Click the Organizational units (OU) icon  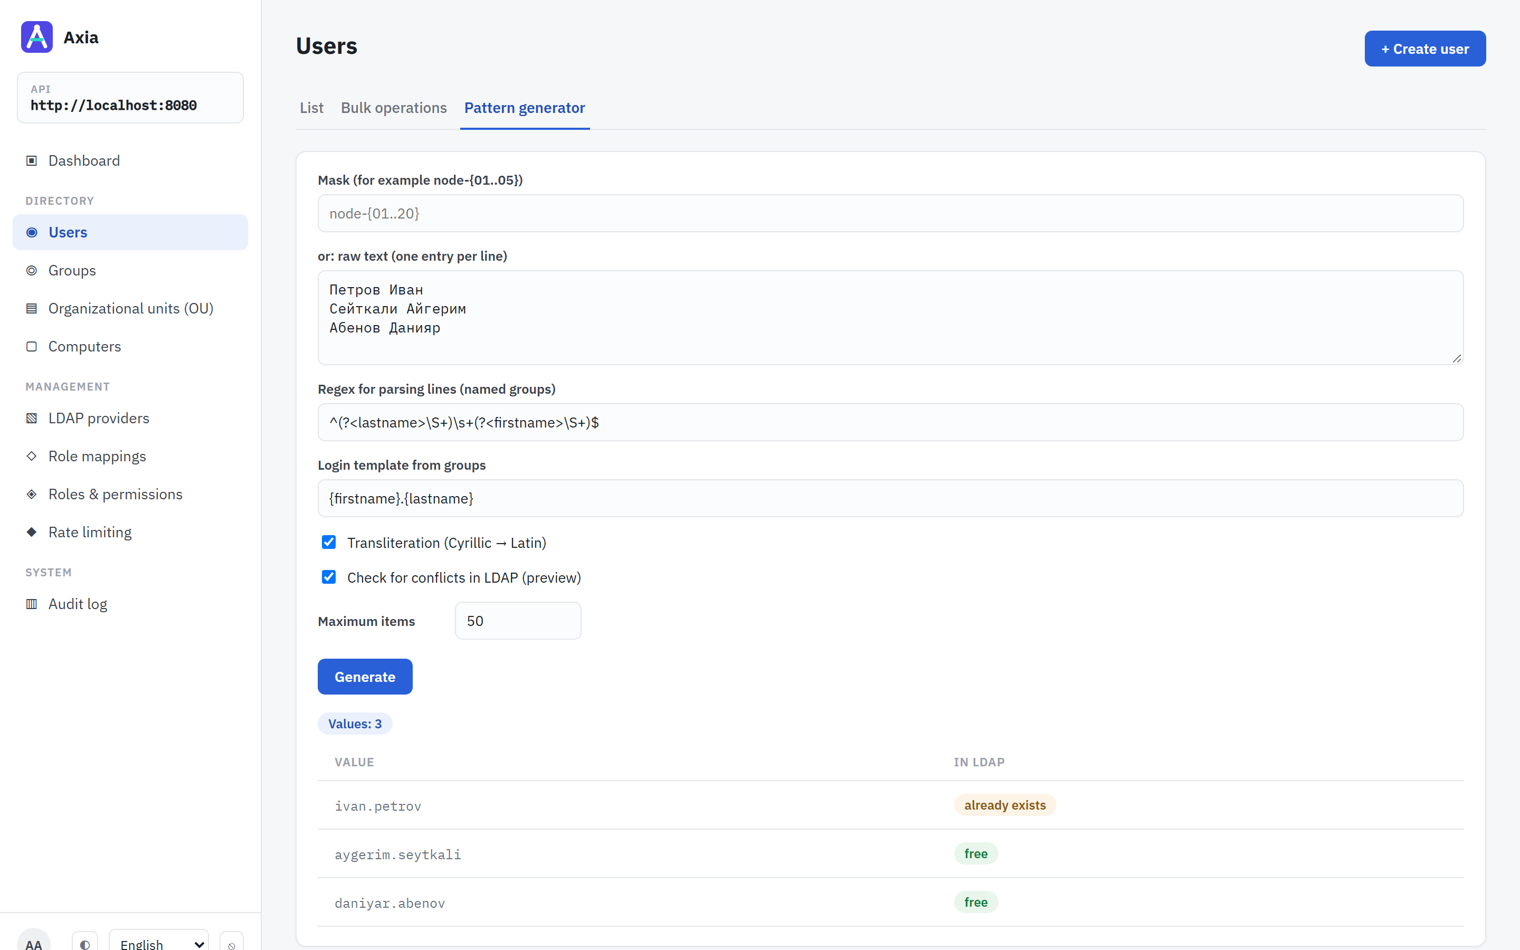coord(32,309)
